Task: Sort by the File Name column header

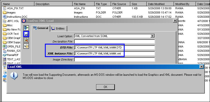Action: click(x=84, y=4)
